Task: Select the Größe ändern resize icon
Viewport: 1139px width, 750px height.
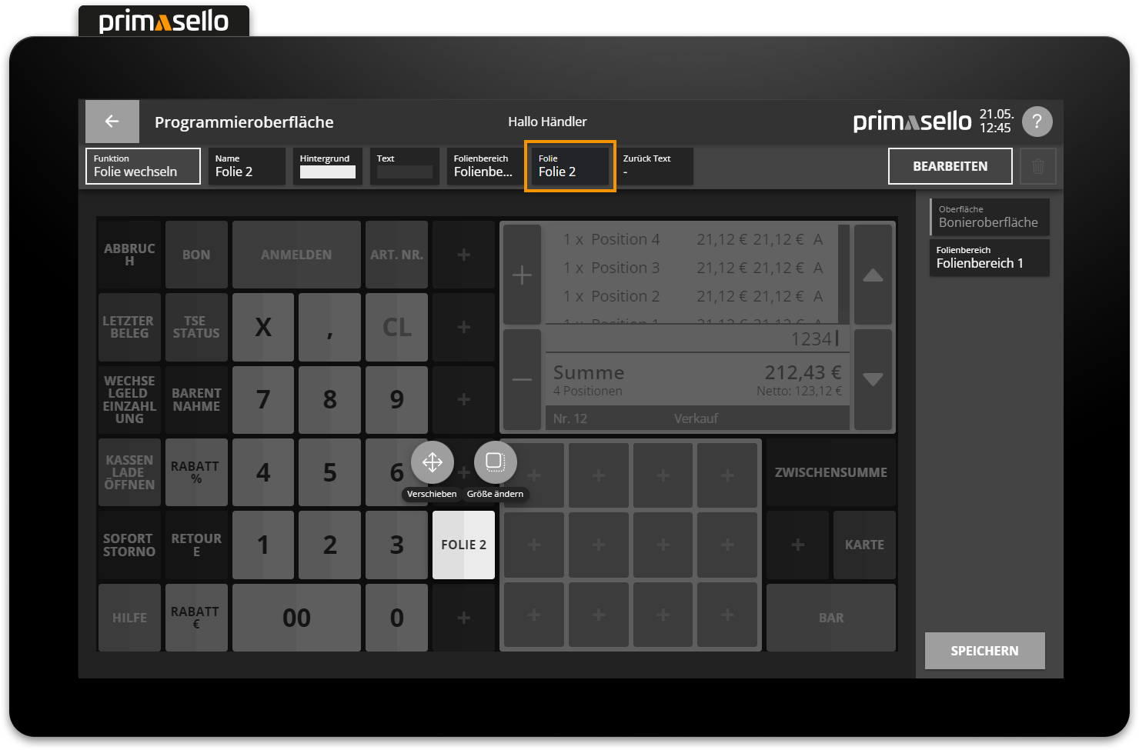Action: [495, 462]
